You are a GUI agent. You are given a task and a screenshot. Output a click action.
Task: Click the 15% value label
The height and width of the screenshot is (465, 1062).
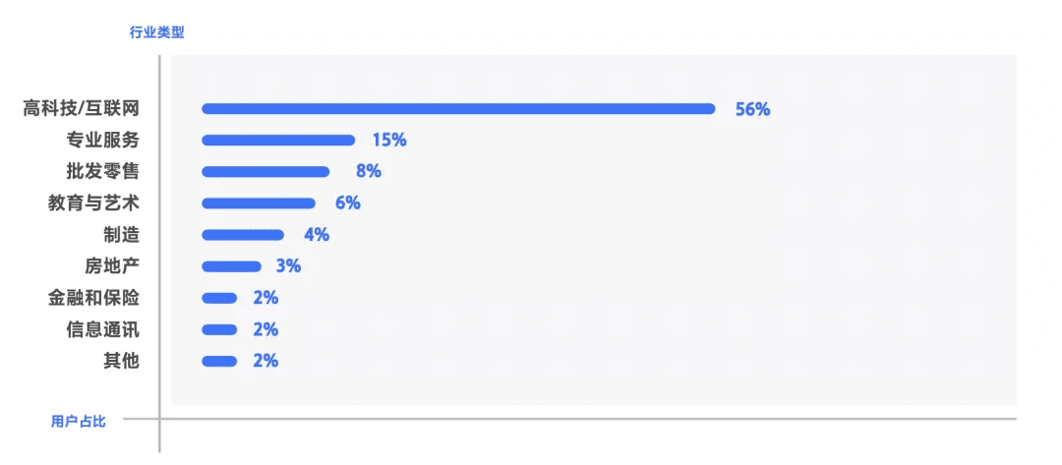tap(389, 141)
